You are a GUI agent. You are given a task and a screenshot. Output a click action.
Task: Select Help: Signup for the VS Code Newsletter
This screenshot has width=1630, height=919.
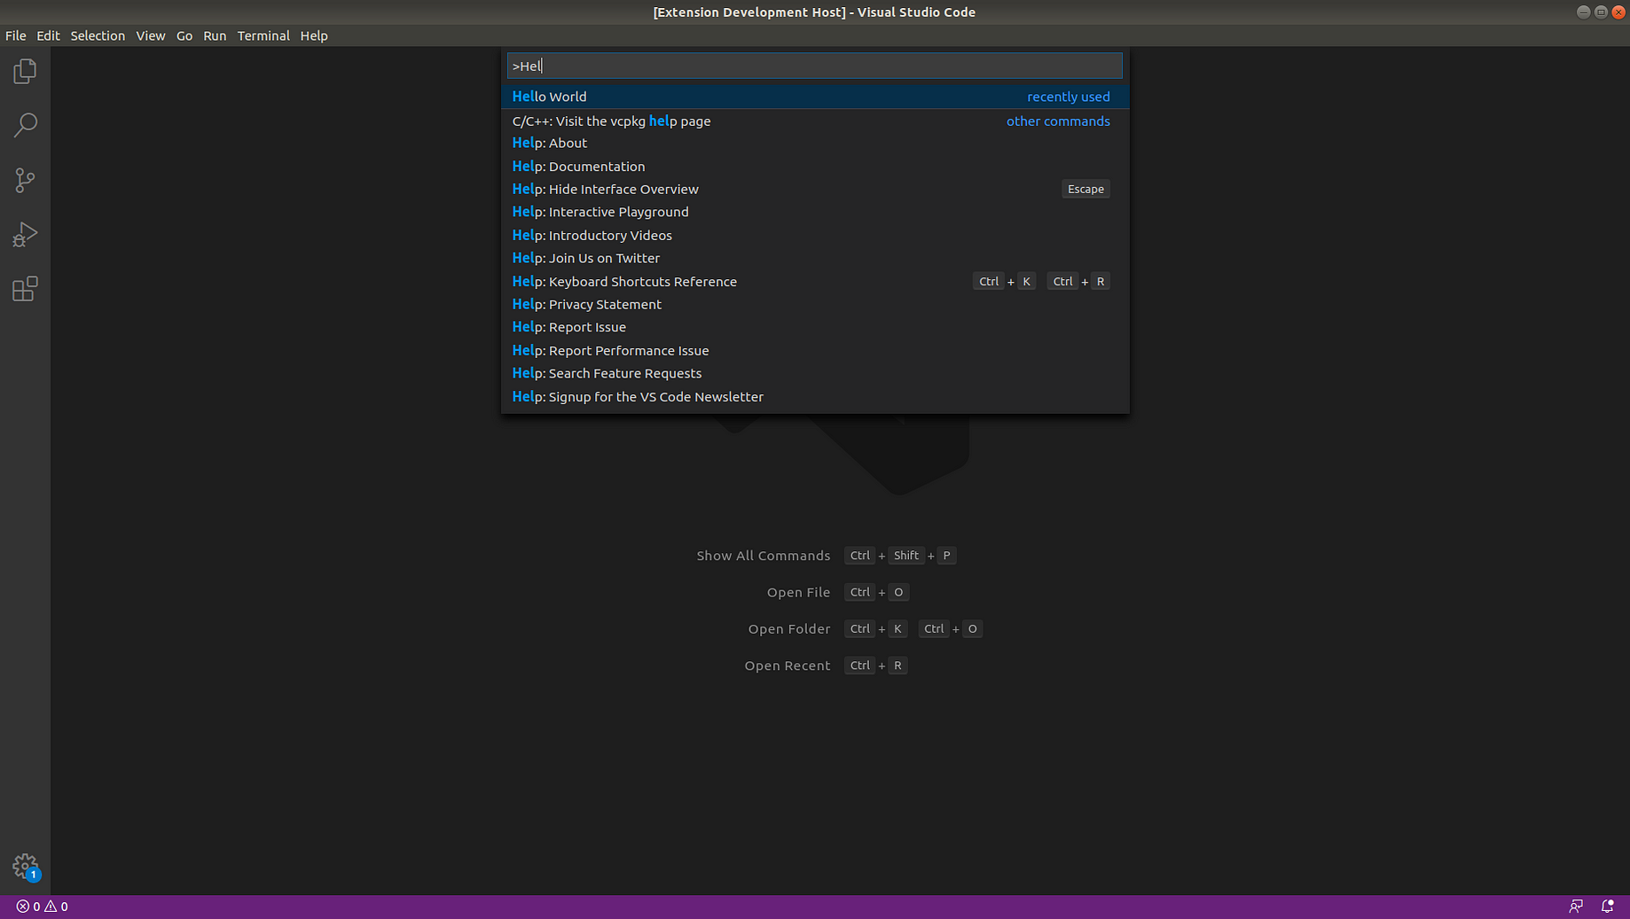[815, 396]
